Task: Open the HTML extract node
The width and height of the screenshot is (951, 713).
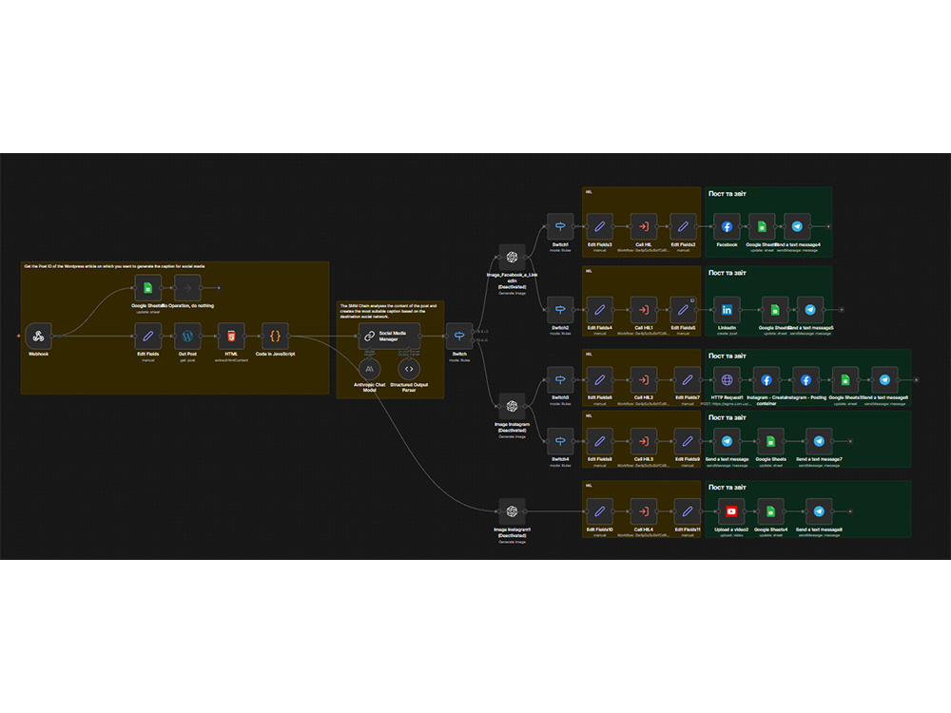Action: click(231, 336)
